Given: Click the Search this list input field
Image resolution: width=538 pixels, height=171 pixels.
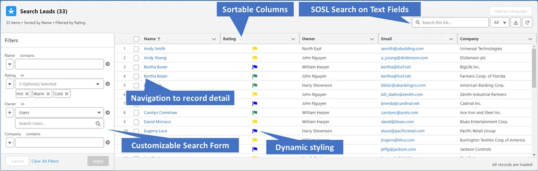Looking at the screenshot, I should (x=450, y=23).
